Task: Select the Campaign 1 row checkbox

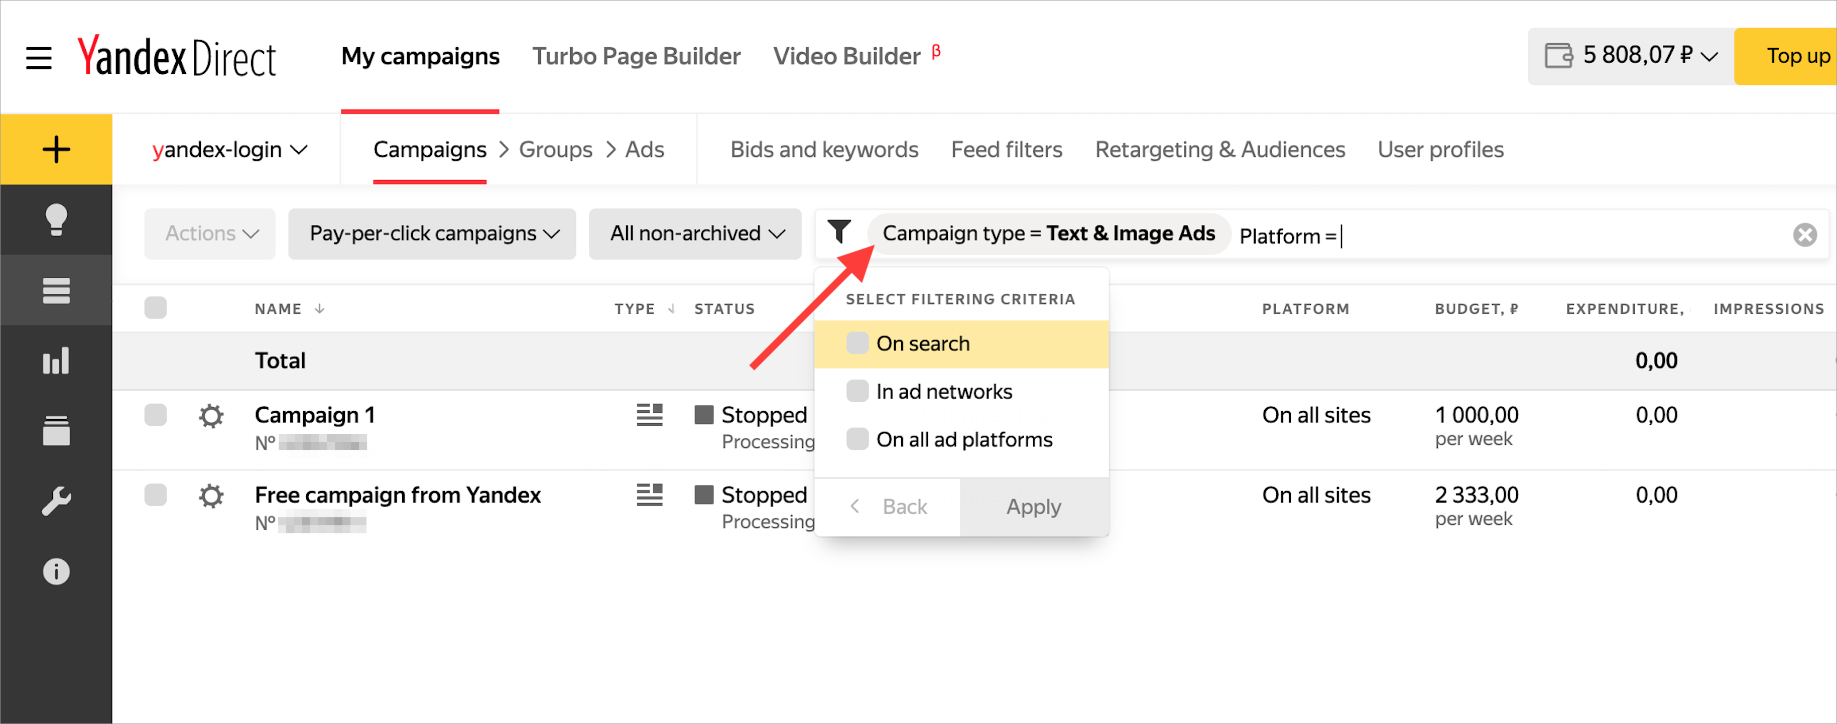Action: pos(156,415)
